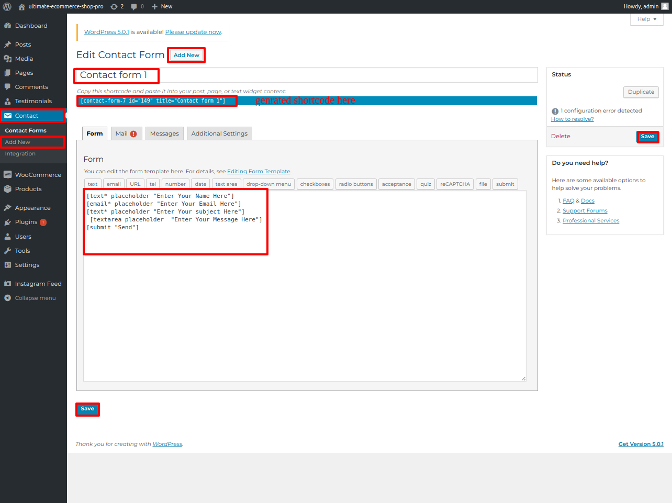Select the contact-form-7 shortcode field
This screenshot has height=503, width=672.
coord(307,100)
